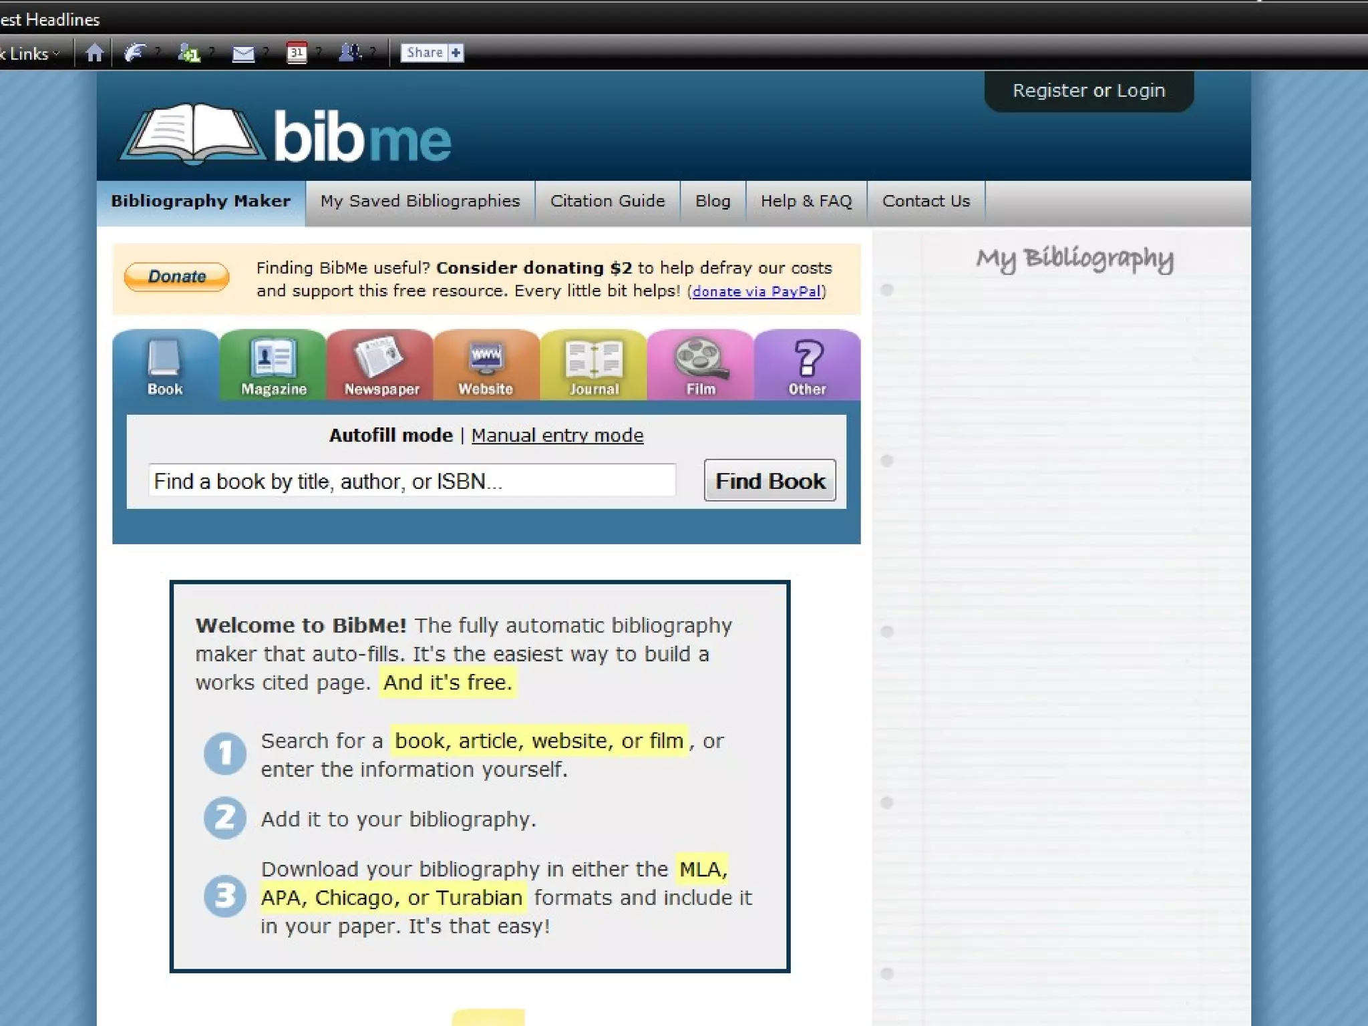1368x1026 pixels.
Task: Click the toolbar home icon
Action: (94, 53)
